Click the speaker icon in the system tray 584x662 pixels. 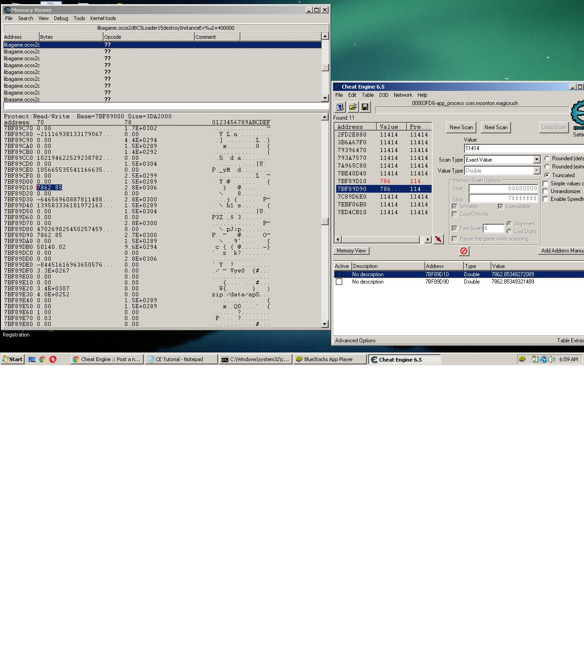(x=552, y=359)
